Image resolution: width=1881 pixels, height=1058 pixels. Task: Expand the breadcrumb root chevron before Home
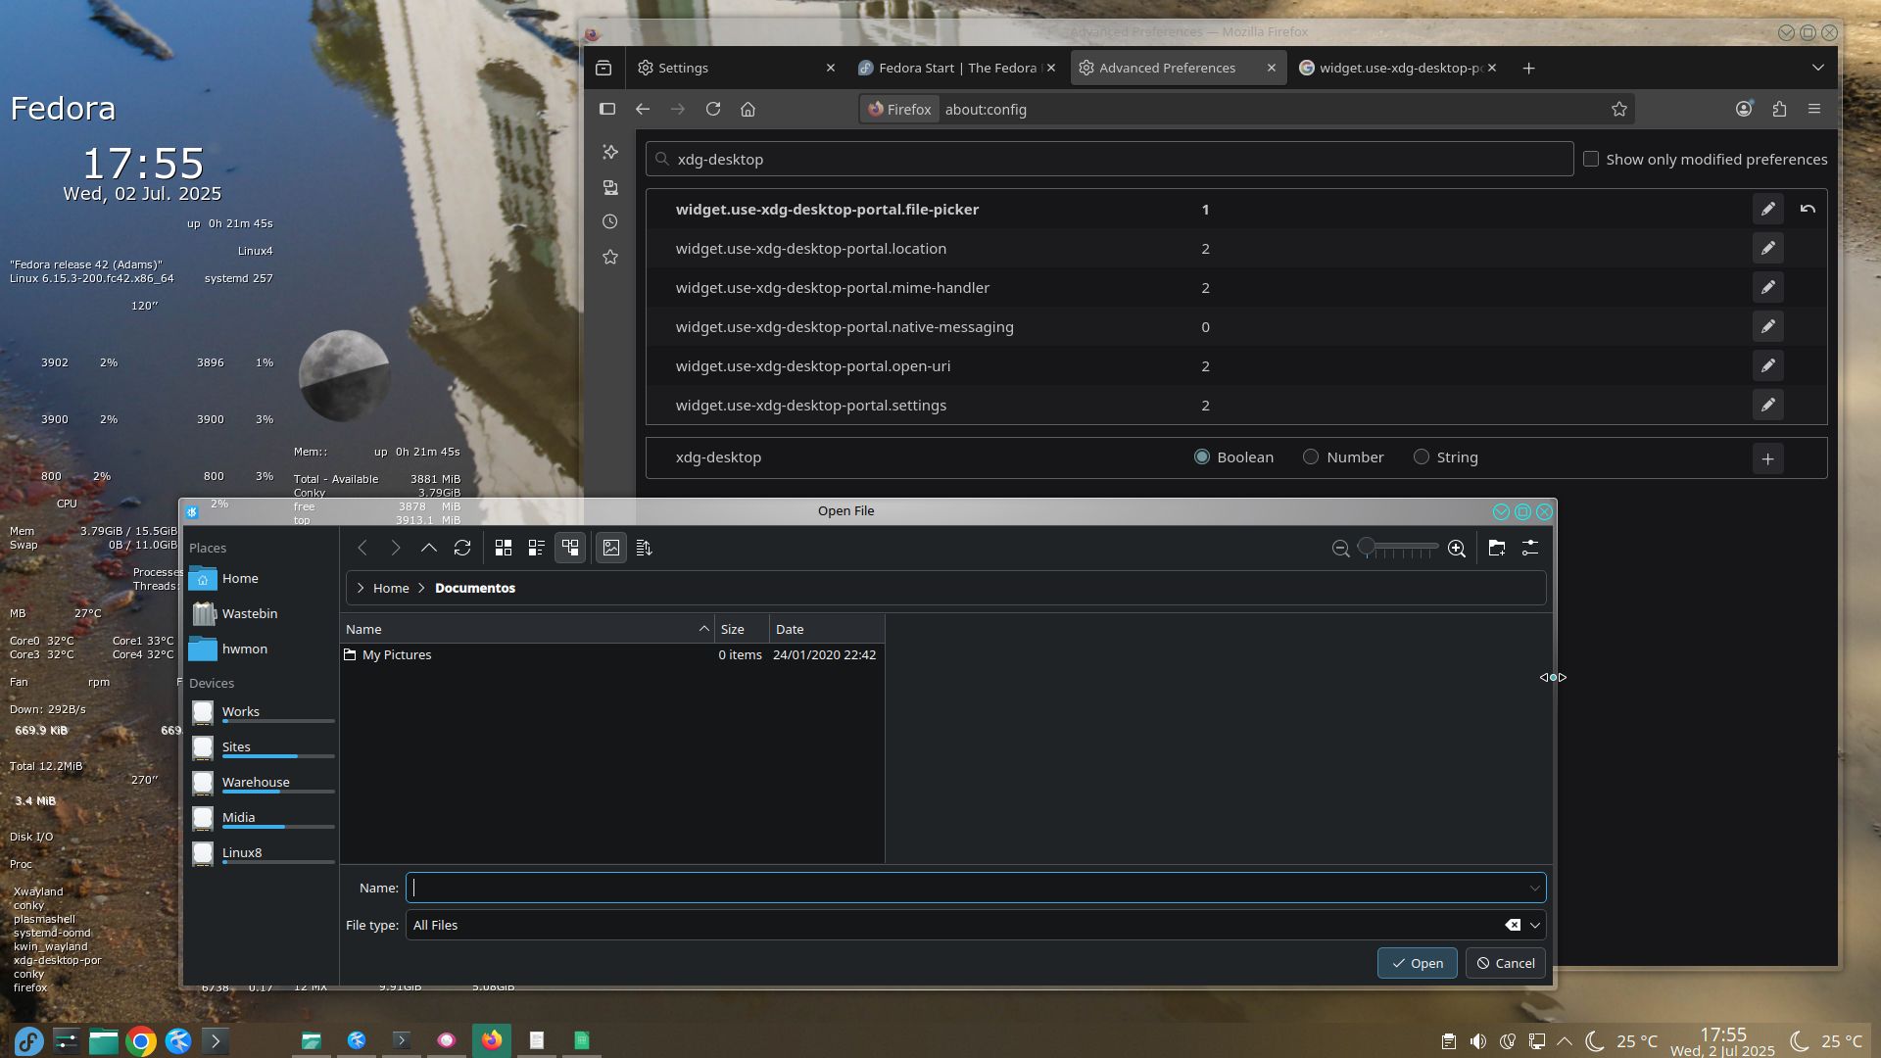pos(361,588)
